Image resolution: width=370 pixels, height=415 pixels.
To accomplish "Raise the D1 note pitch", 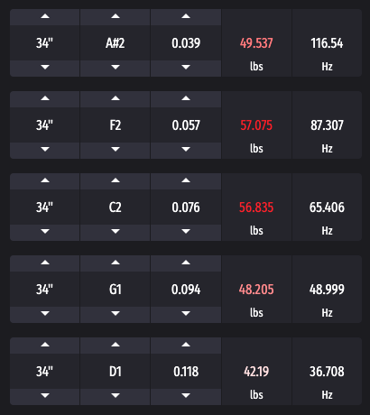I will coord(116,346).
